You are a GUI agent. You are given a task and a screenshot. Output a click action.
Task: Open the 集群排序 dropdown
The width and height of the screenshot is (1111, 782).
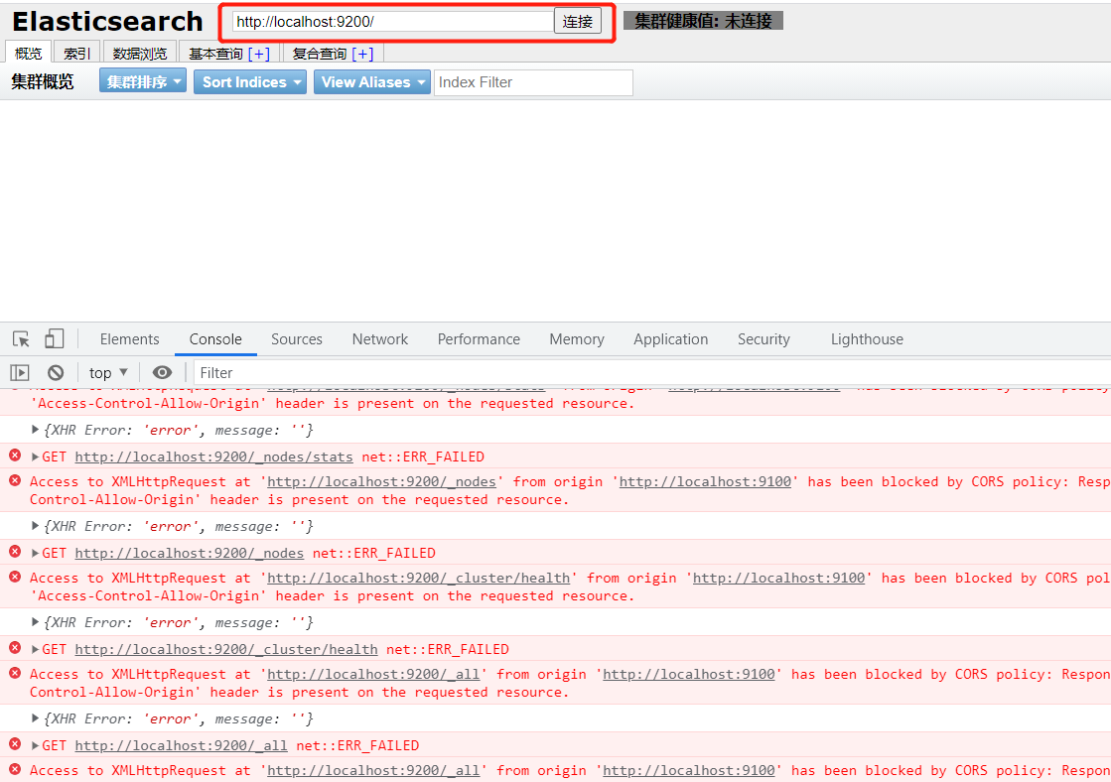142,82
